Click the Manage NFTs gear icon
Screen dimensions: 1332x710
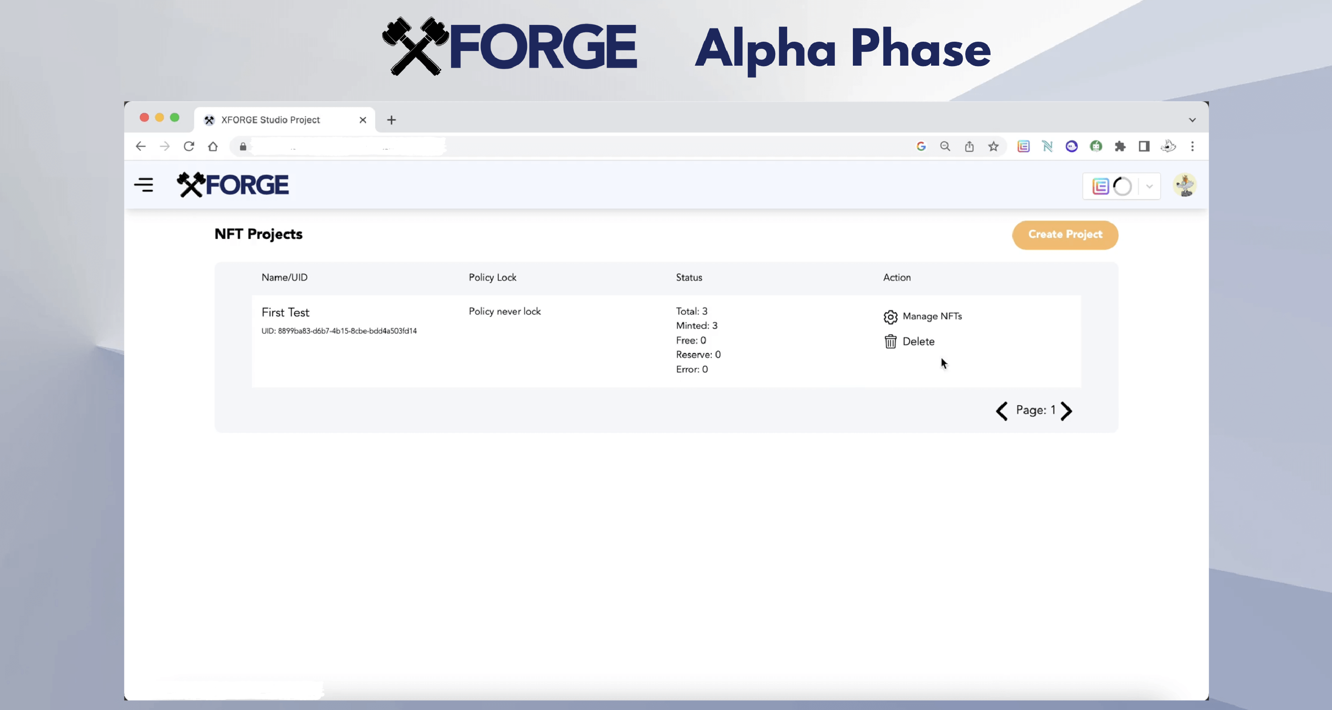pyautogui.click(x=890, y=317)
